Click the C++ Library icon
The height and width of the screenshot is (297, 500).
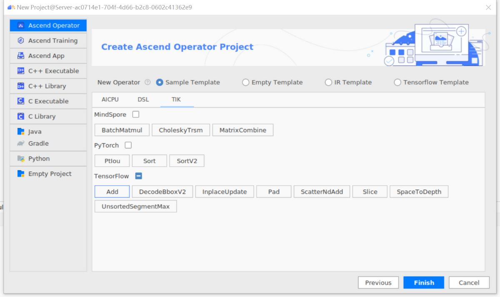coord(20,86)
